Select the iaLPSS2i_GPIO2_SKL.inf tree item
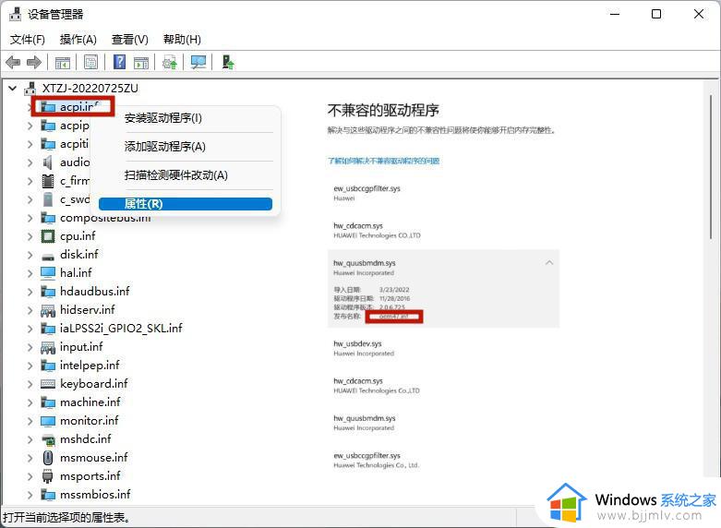The height and width of the screenshot is (528, 721). tap(121, 329)
